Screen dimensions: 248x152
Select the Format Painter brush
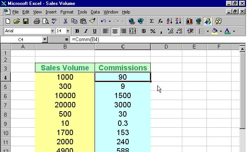(x=92, y=21)
